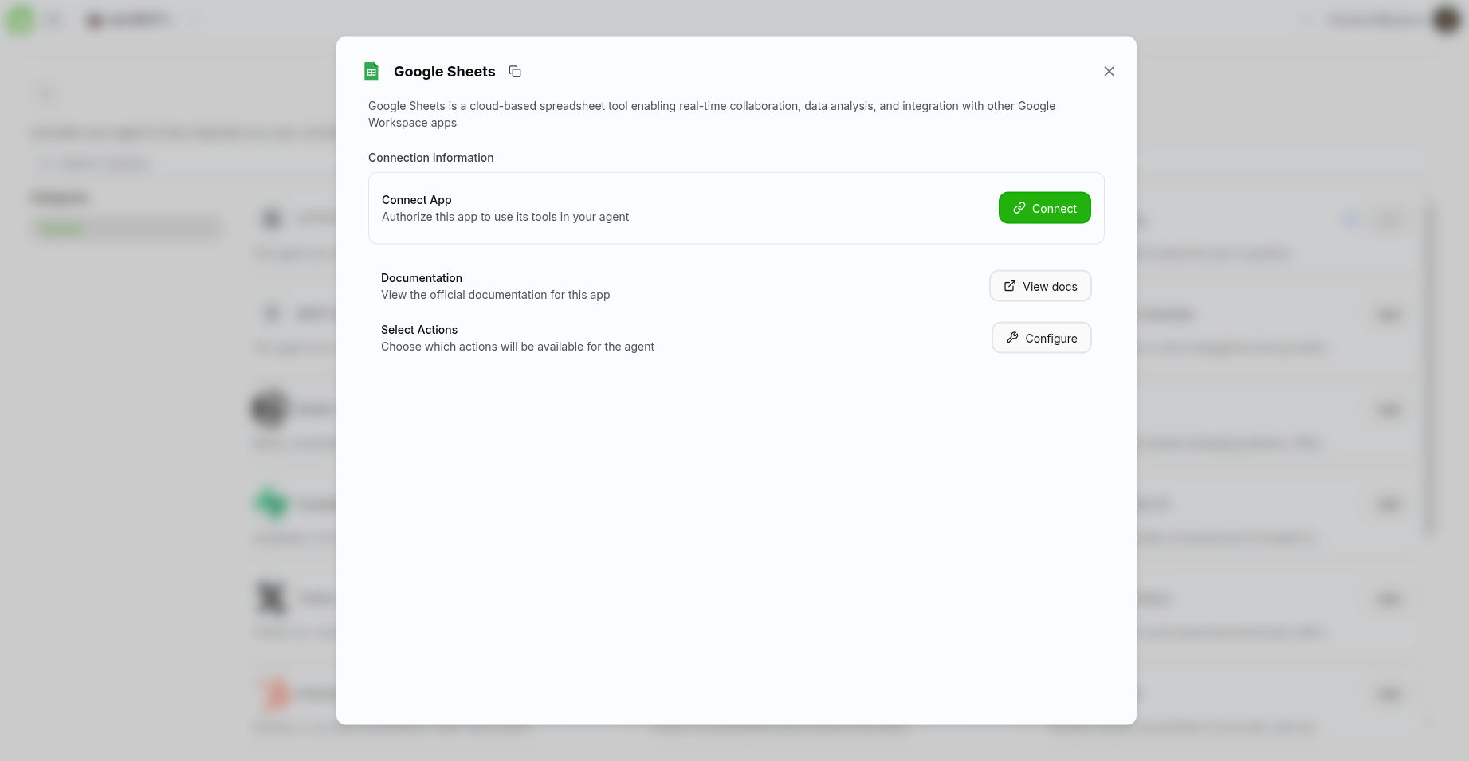The image size is (1469, 761).
Task: Click the green status badge in the left sidebar
Action: [61, 227]
